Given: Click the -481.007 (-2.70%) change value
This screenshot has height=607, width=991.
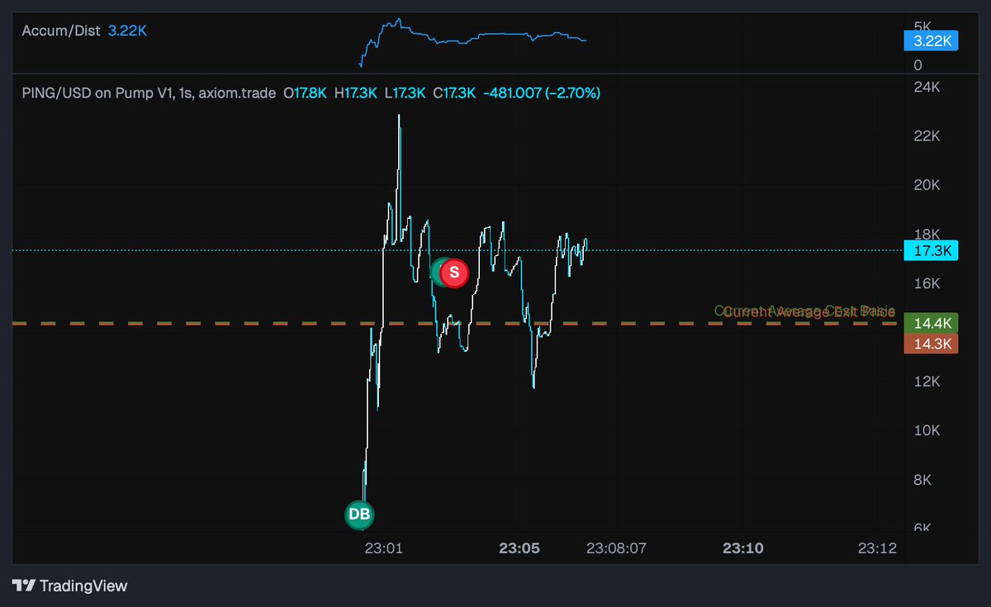Looking at the screenshot, I should 542,93.
